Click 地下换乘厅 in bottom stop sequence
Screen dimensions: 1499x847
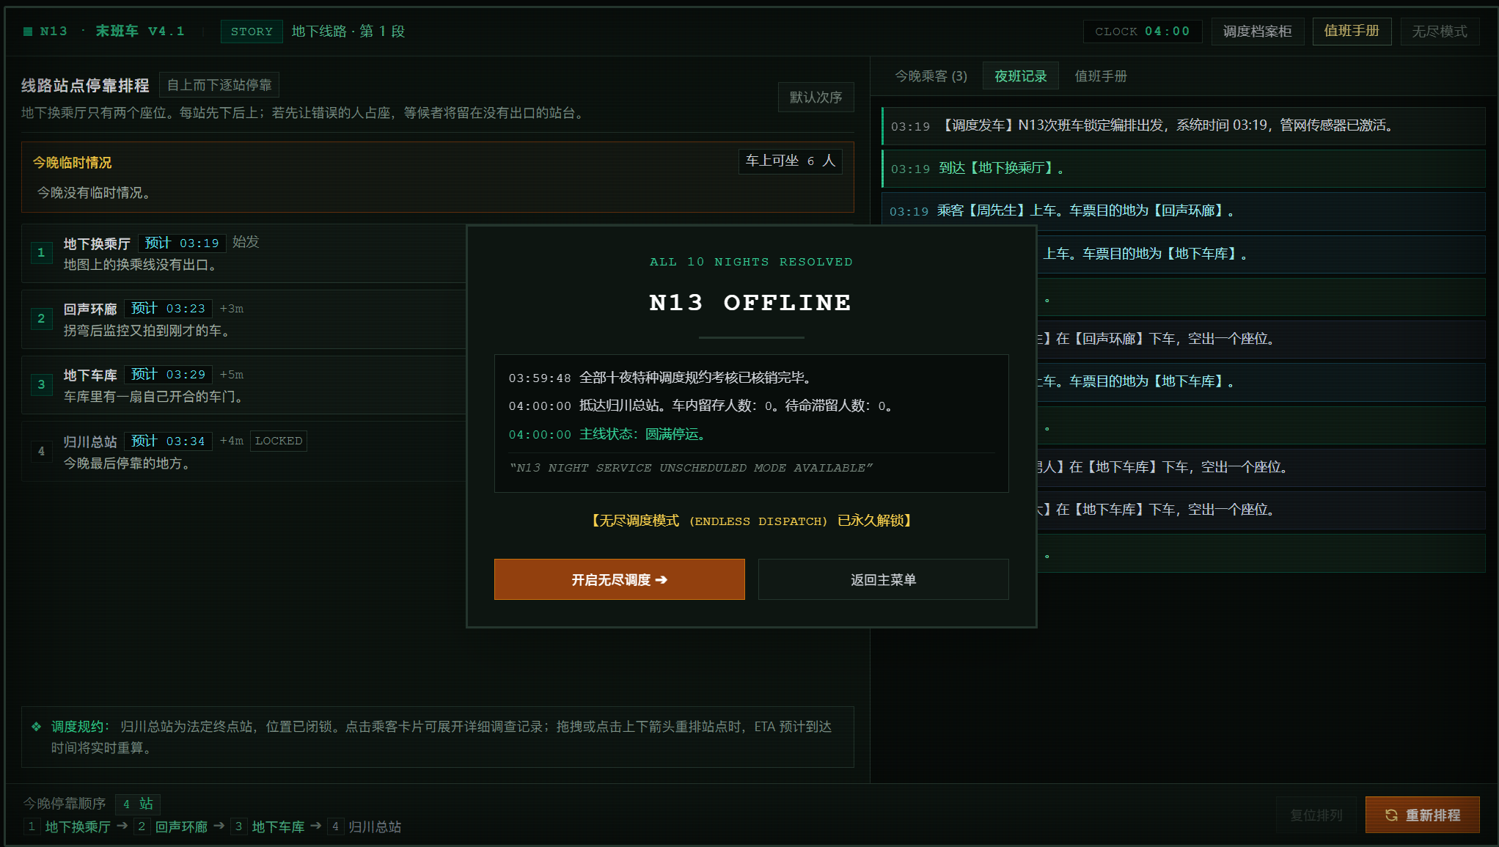[x=78, y=826]
